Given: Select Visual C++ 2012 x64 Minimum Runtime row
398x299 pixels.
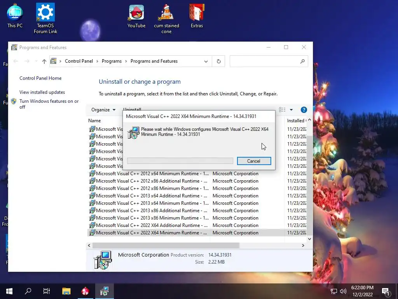Looking at the screenshot, I should (197, 174).
